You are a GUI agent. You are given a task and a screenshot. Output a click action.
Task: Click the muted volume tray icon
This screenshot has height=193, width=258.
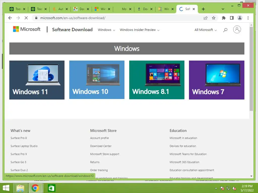tap(234, 188)
